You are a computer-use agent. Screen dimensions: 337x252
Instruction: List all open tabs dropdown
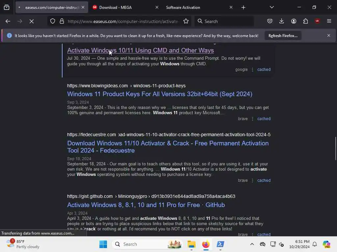tap(272, 7)
